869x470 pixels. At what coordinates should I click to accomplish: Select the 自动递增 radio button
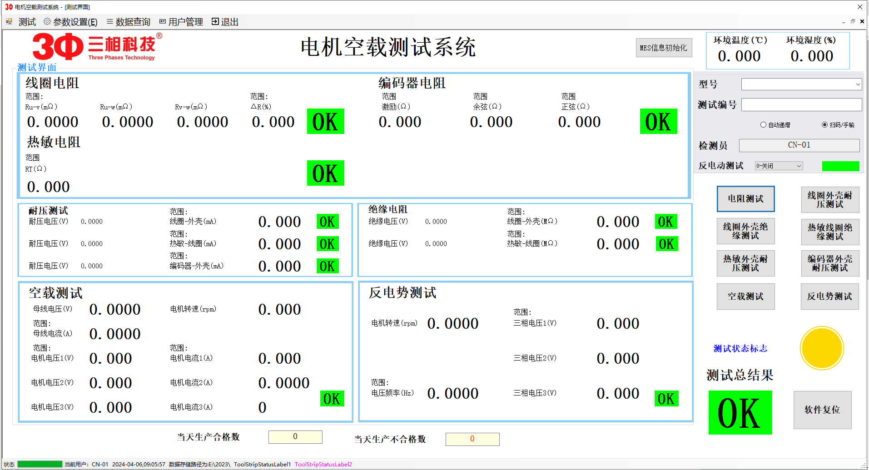click(763, 124)
